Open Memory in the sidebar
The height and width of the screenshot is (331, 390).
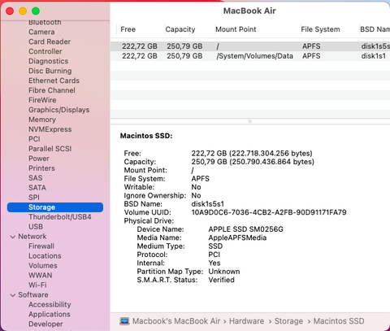42,120
